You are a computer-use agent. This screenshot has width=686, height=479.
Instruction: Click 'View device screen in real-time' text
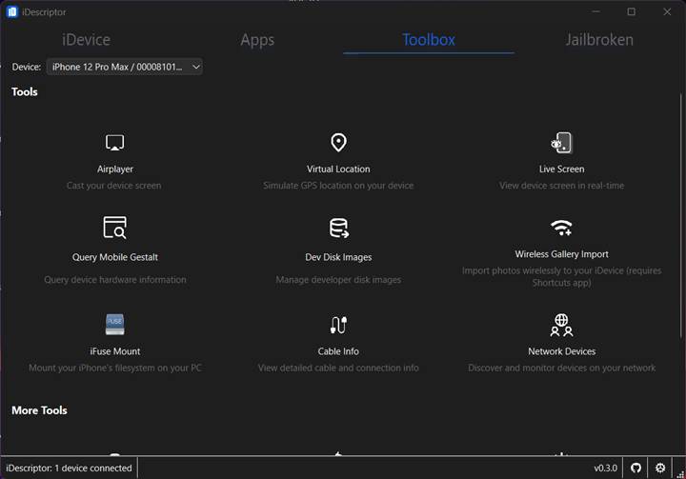561,186
